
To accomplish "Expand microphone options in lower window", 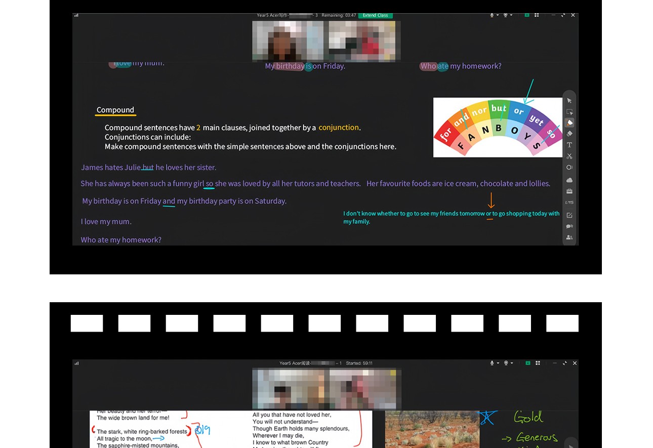I will [x=497, y=363].
